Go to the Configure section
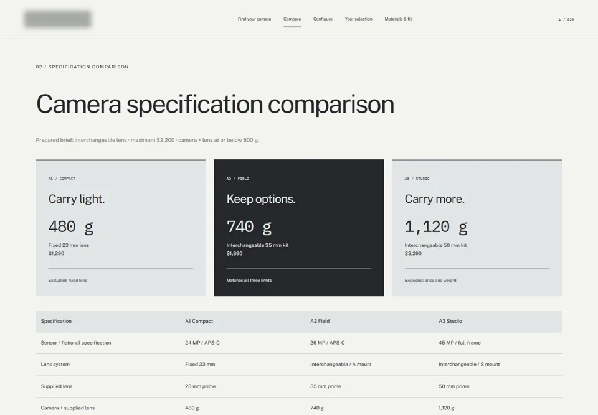This screenshot has width=598, height=415. (x=323, y=19)
